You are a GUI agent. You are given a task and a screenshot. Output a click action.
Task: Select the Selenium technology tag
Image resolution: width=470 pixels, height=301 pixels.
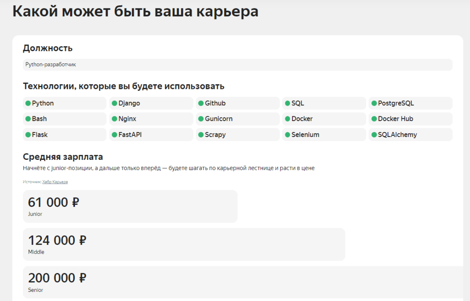coord(324,135)
